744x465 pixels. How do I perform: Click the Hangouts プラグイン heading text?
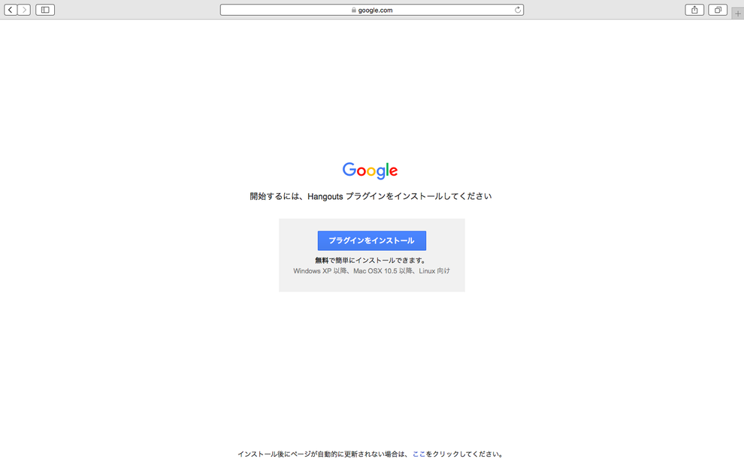point(370,196)
